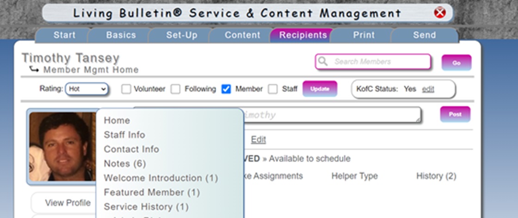The image size is (518, 218).
Task: Click the return arrow beside Member Mgmt Home
Action: (34, 69)
